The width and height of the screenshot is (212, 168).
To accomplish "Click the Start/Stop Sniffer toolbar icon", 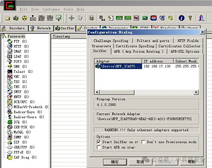I will [16, 18].
